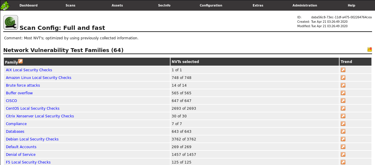Open Citrix Xenserver Local Security Checks link
The height and width of the screenshot is (165, 375).
(40, 116)
